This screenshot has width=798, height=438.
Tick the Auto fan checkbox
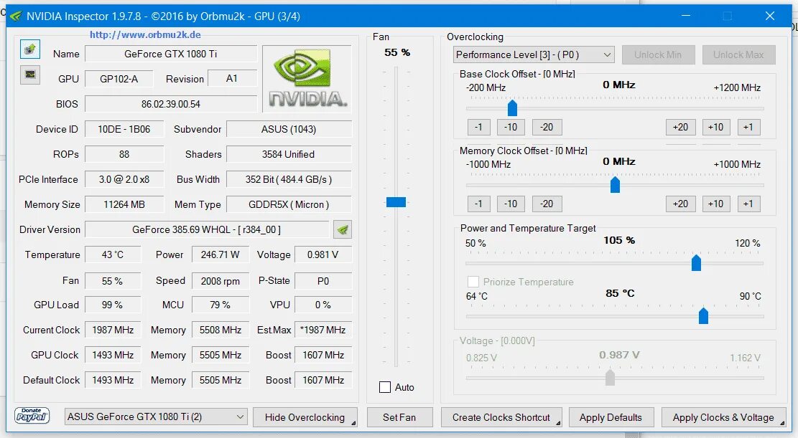[x=385, y=387]
